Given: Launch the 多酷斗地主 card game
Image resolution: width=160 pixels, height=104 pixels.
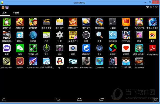Looking at the screenshot, I should point(73,22).
